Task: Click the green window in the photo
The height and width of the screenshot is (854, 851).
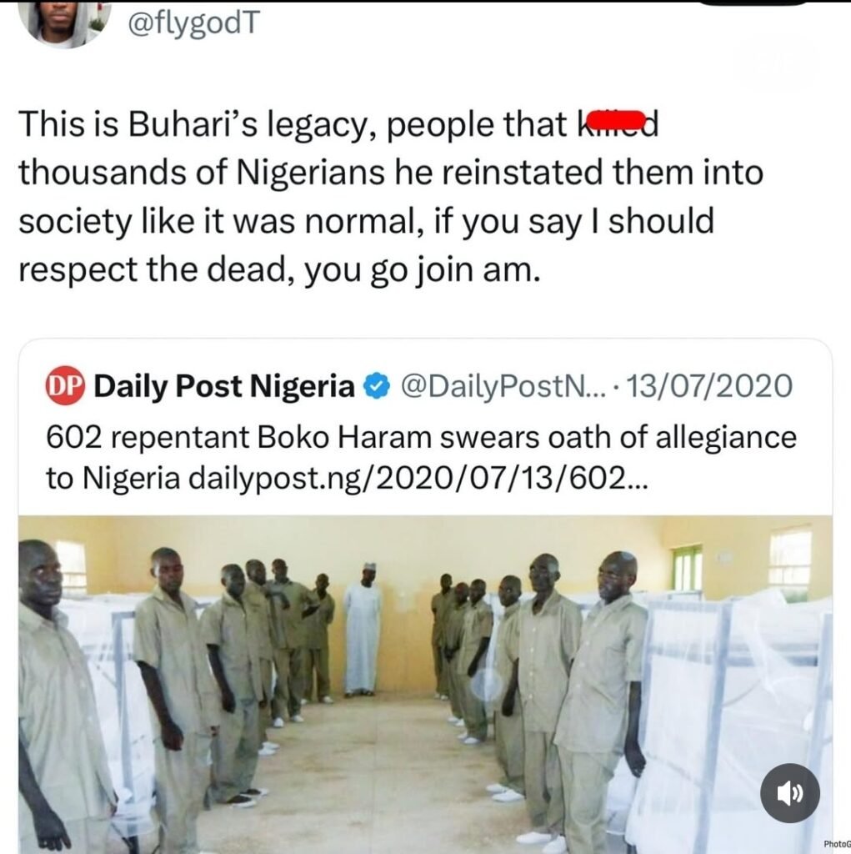Action: [x=688, y=568]
